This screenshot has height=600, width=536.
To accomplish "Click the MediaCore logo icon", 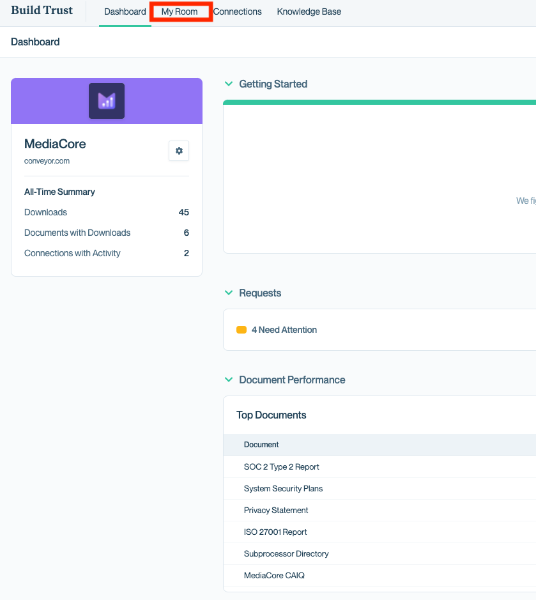I will 107,101.
